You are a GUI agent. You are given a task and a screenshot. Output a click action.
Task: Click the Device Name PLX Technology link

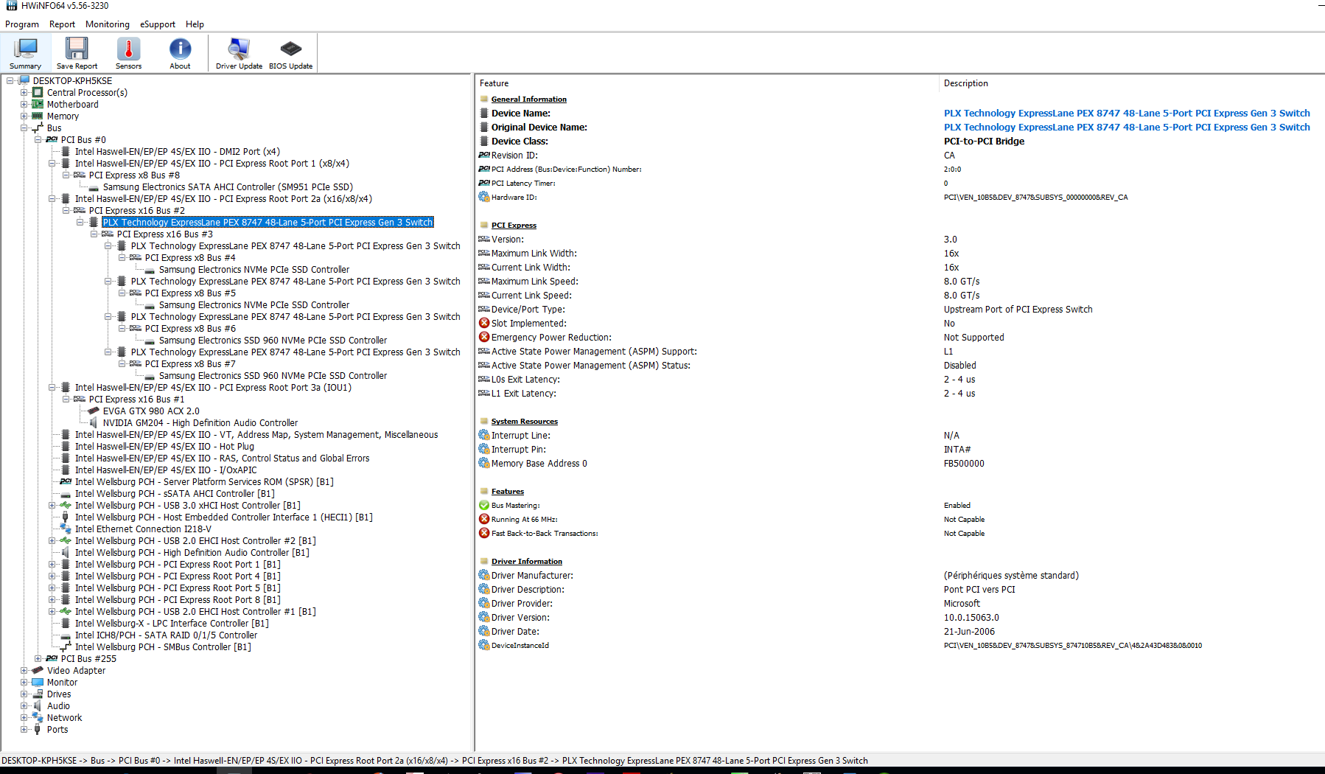coord(1127,114)
